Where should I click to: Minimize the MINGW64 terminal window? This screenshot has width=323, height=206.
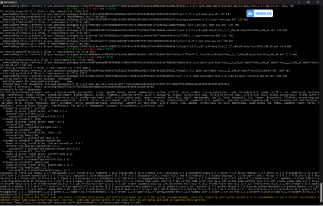point(299,2)
